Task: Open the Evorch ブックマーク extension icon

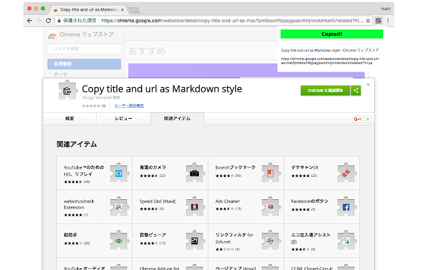Action: click(x=270, y=173)
